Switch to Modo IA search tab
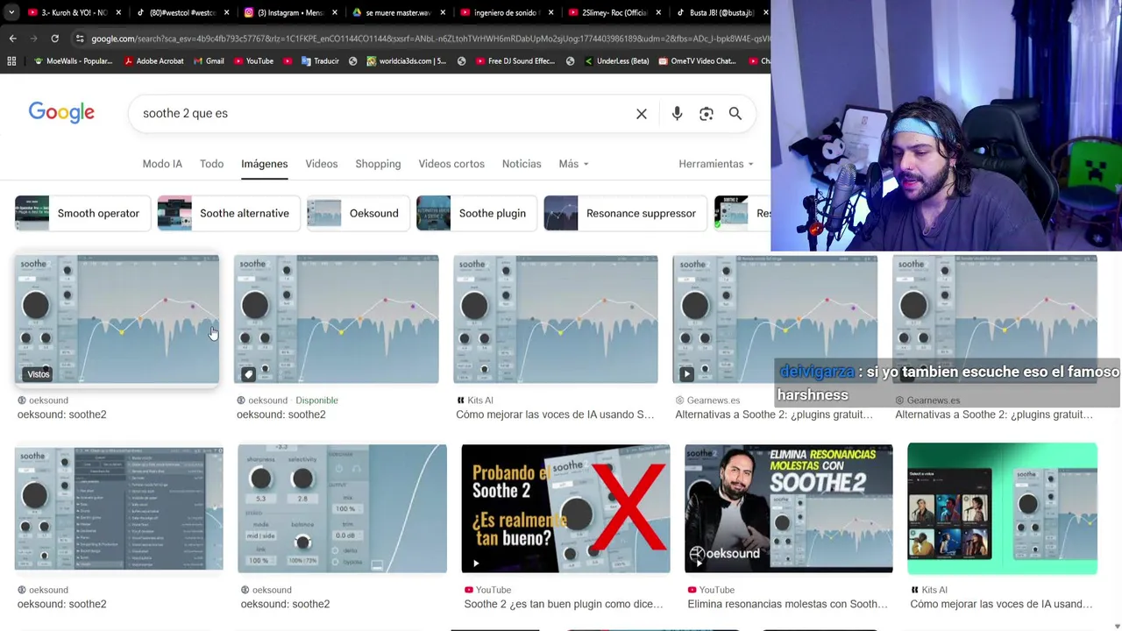Screen dimensions: 1122x631 pos(162,164)
